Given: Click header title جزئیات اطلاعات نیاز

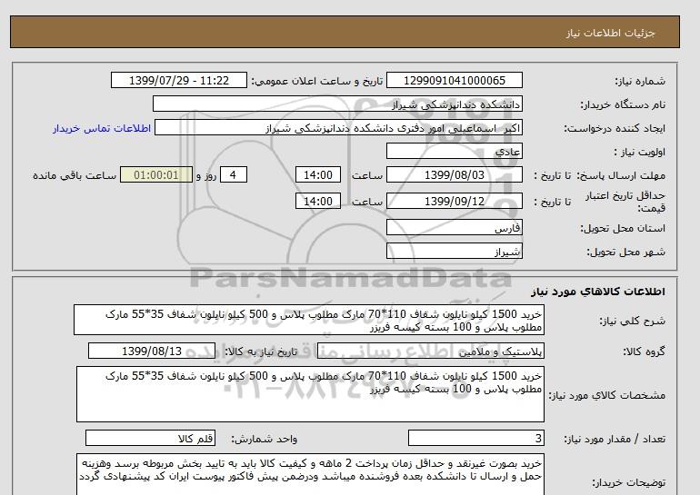Looking at the screenshot, I should point(610,33).
